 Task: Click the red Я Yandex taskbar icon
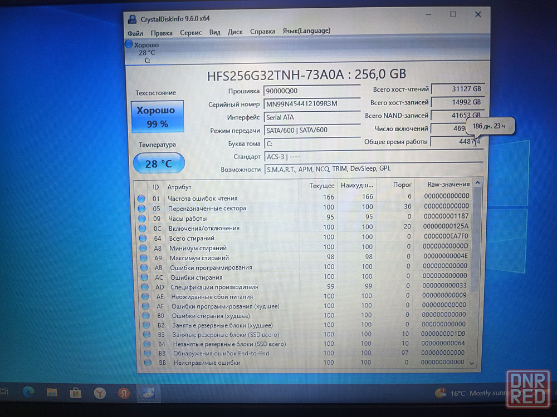coord(124,393)
